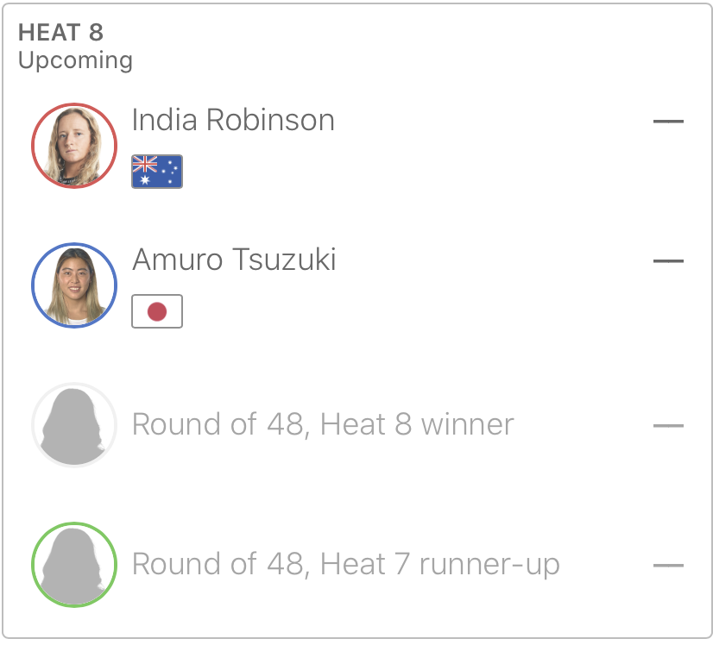Click the Australian flag icon
Viewport: 713px width, 645px height.
point(156,172)
